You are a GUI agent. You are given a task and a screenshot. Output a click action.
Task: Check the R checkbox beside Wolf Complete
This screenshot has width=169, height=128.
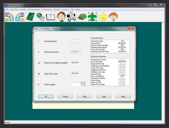(x=82, y=85)
